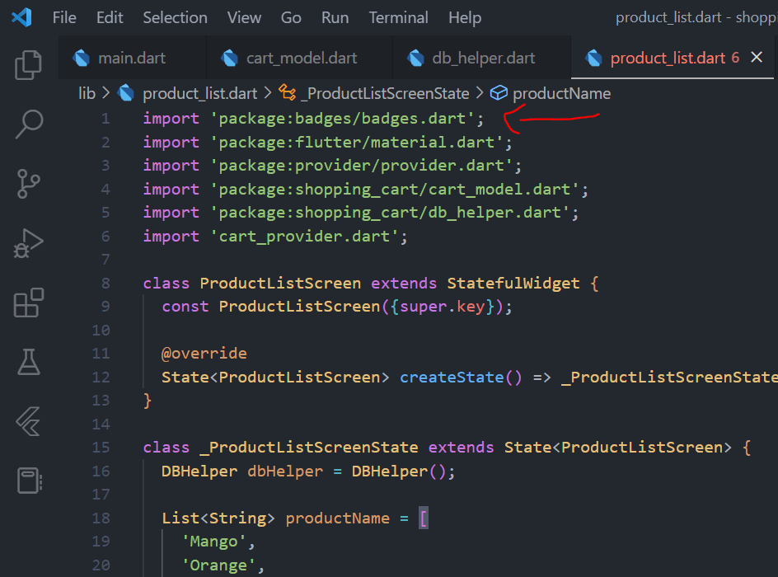Open the notebook-style icon in activity bar
This screenshot has height=577, width=778.
pyautogui.click(x=30, y=481)
